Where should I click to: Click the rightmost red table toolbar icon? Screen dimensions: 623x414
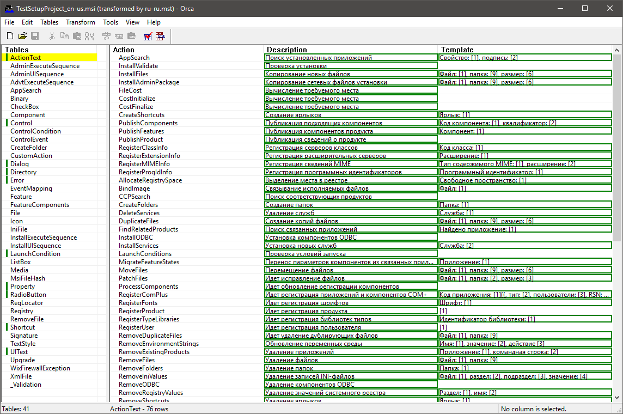[x=160, y=36]
